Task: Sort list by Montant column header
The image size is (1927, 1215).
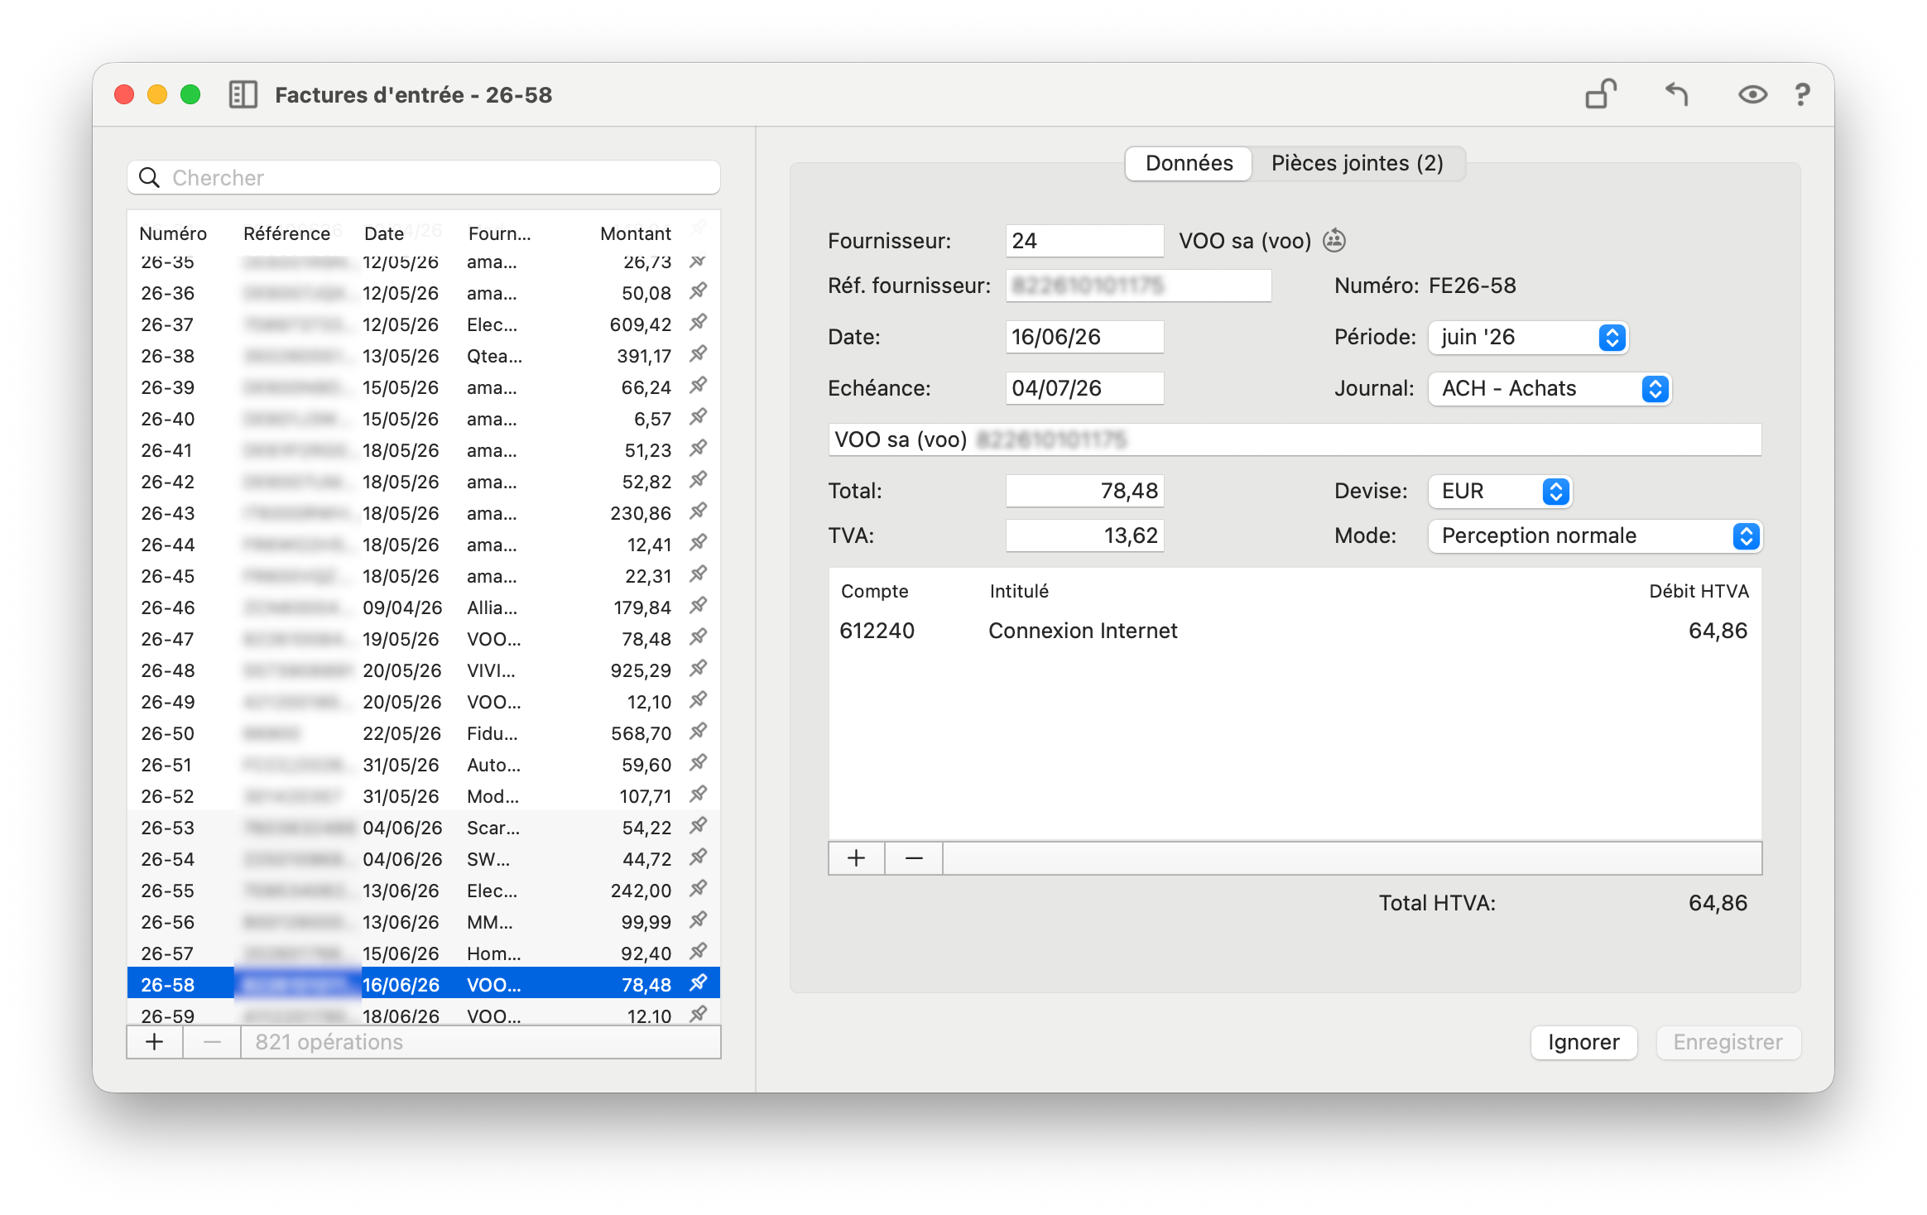Action: click(x=635, y=233)
